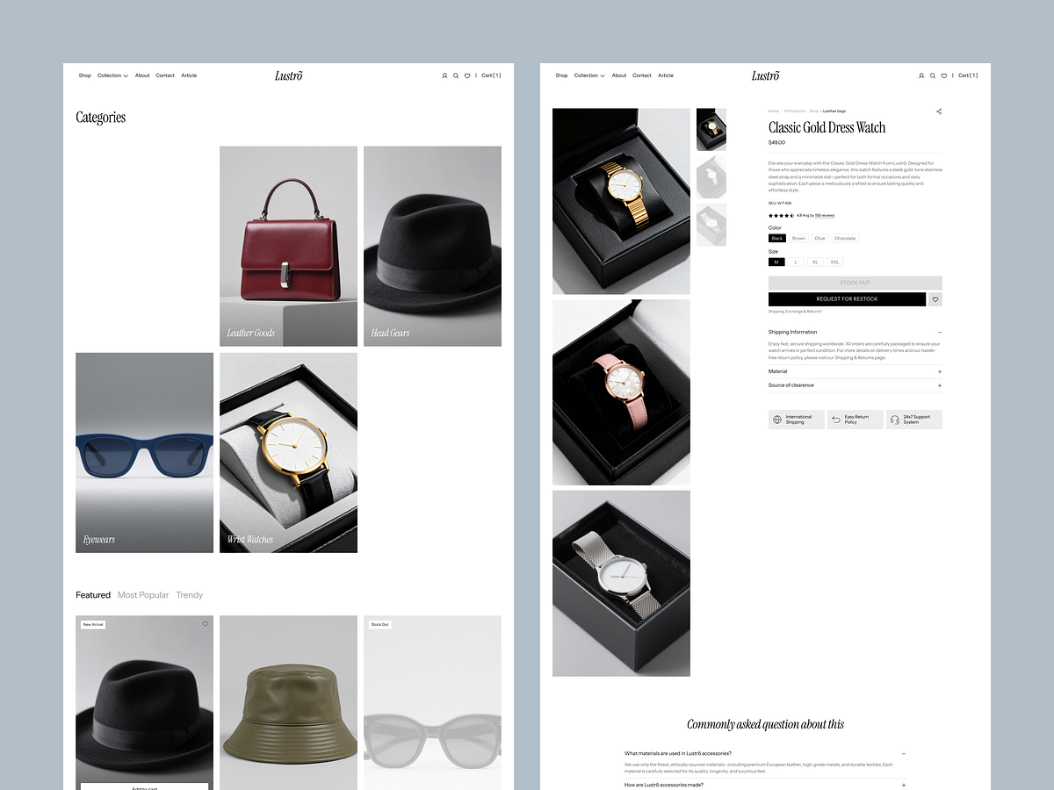Click the 24x7 Support headset icon
This screenshot has width=1054, height=790.
[x=896, y=419]
